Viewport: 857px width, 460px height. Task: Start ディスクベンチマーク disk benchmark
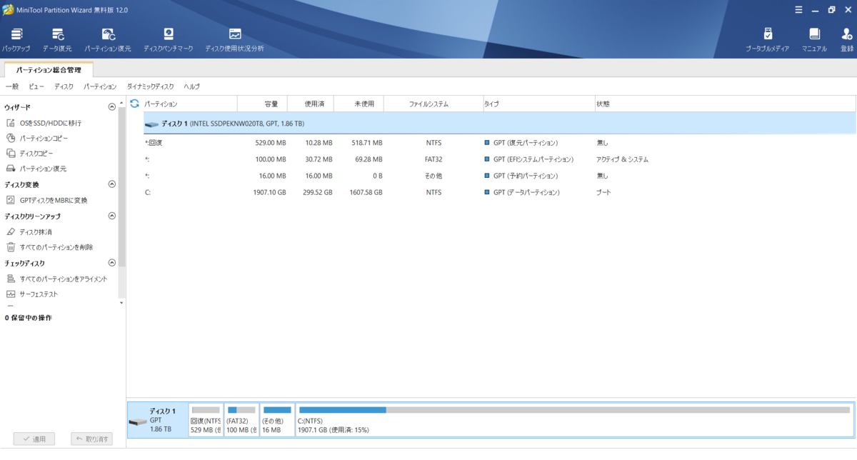[169, 40]
